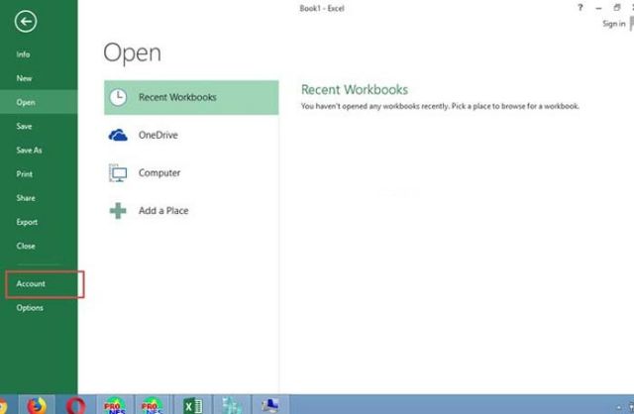634x414 pixels.
Task: Open Excel Options
Action: [30, 308]
